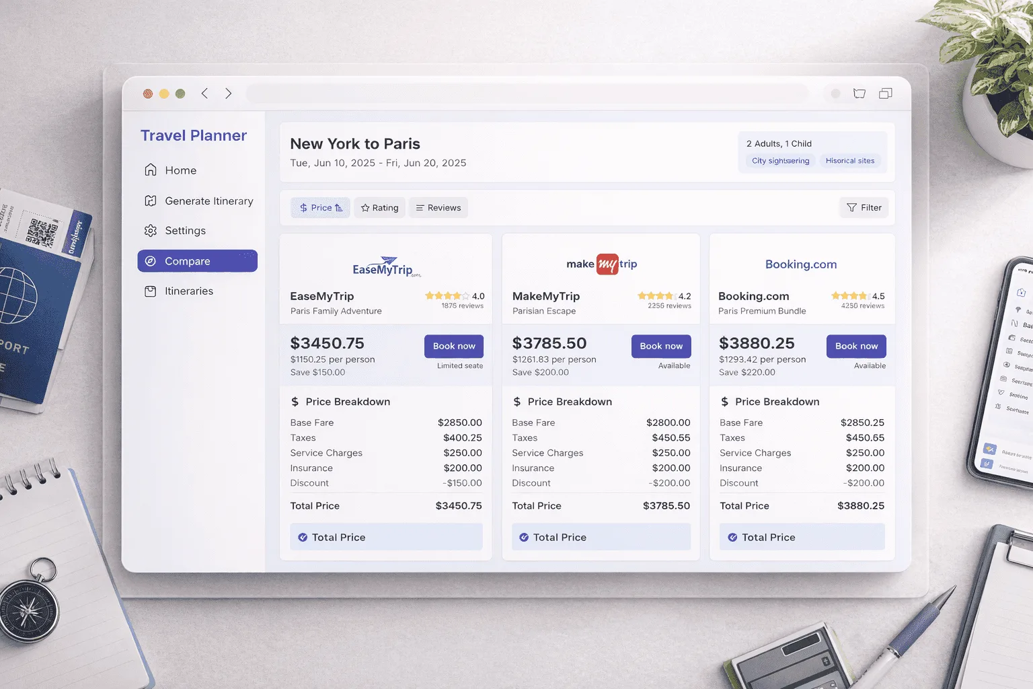Sort packages by Rating

click(x=379, y=207)
